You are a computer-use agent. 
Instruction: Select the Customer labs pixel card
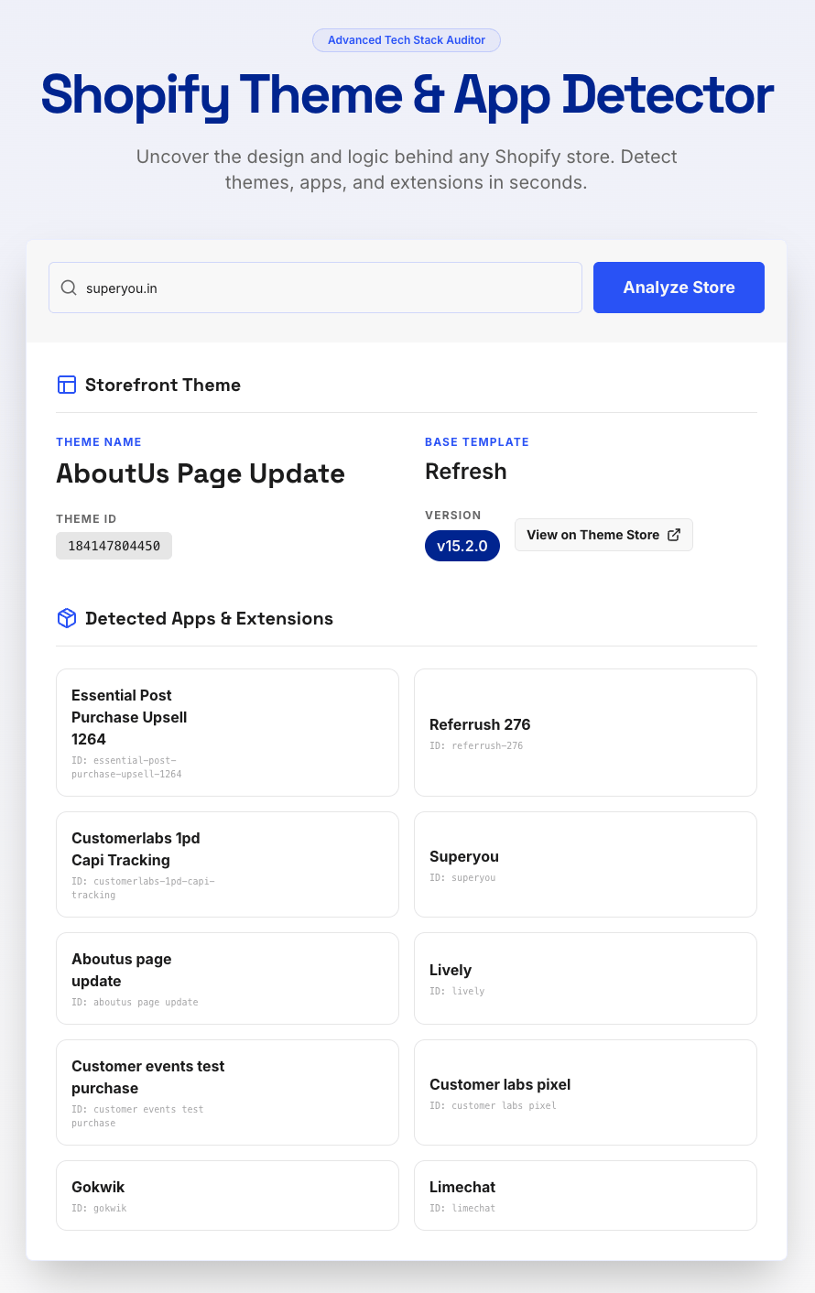coord(585,1092)
